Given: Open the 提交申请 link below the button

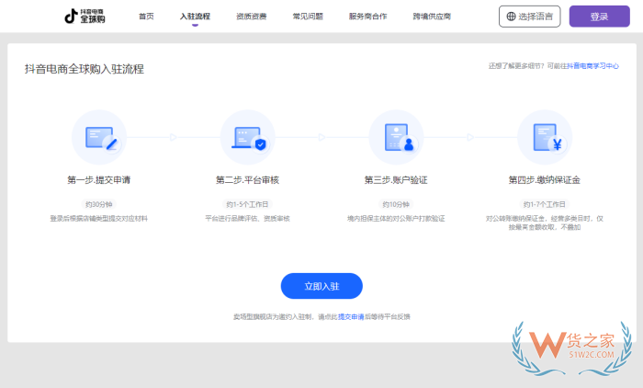Looking at the screenshot, I should click(351, 316).
